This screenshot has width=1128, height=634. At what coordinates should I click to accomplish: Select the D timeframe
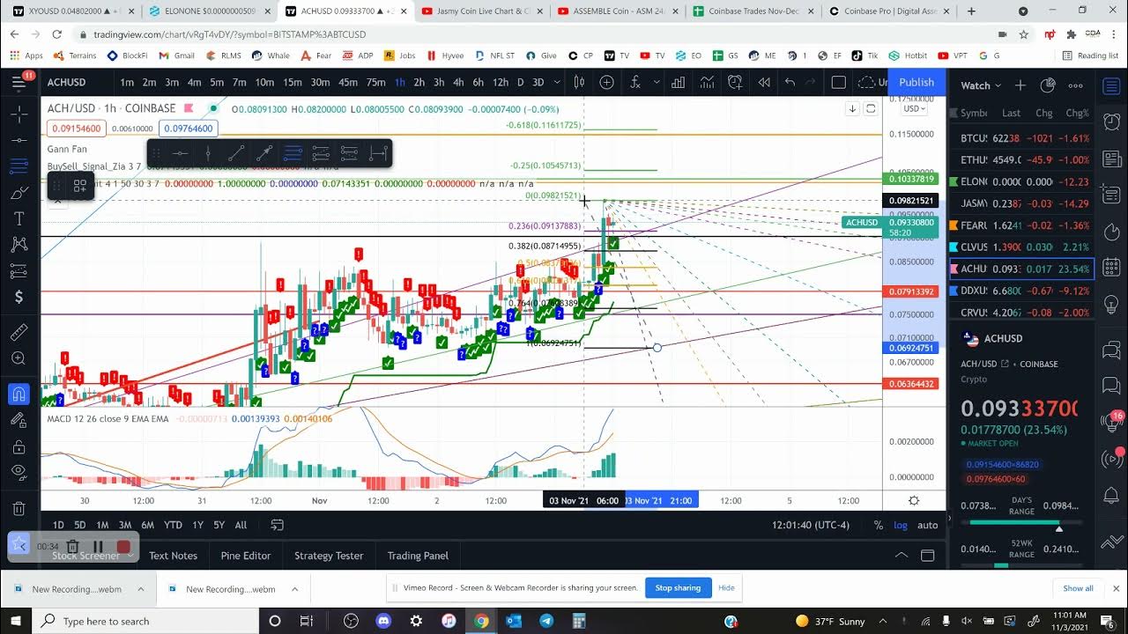tap(520, 83)
